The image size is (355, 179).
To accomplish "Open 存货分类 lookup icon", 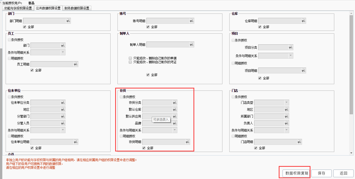I will click(x=175, y=103).
